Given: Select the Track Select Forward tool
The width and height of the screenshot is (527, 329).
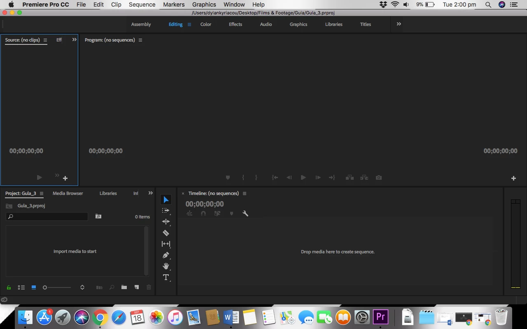Looking at the screenshot, I should [166, 211].
